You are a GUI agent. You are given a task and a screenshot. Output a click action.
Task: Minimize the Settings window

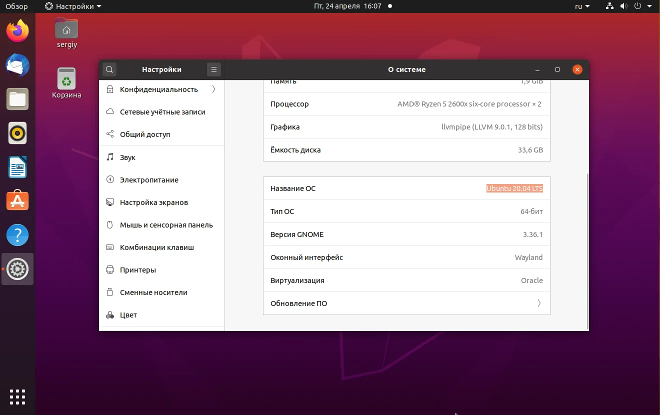[x=537, y=69]
